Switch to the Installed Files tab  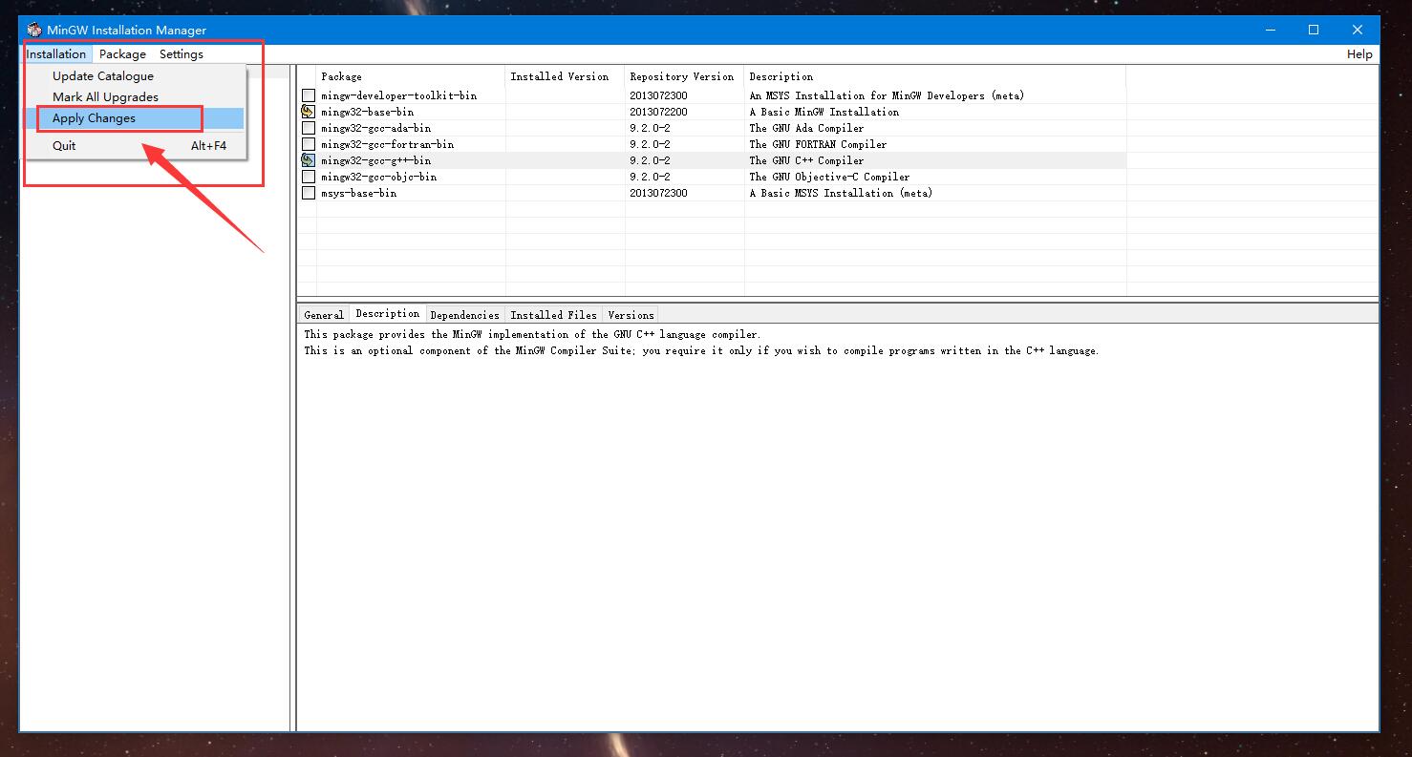click(x=554, y=315)
